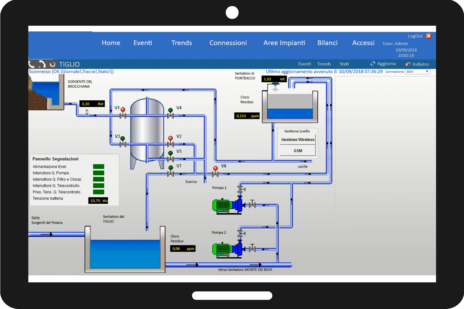Open the Eventi main menu

(143, 43)
